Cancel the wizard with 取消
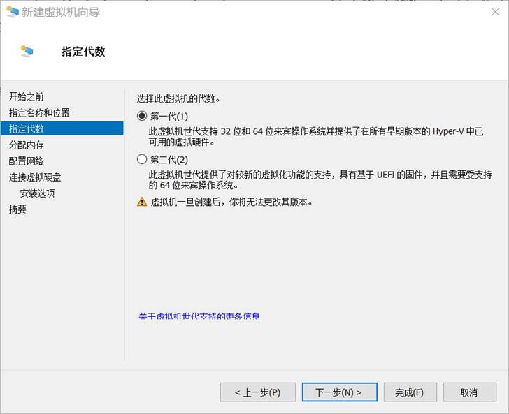Screen dimensions: 509x414 tap(470, 392)
